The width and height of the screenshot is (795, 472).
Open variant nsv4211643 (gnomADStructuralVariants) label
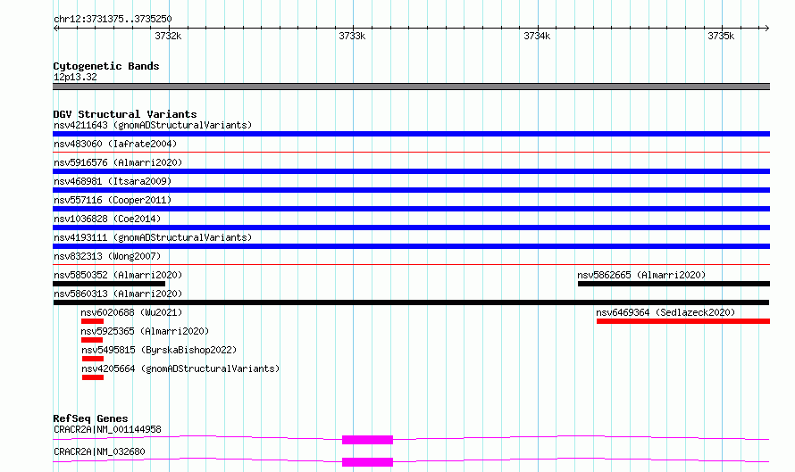153,125
